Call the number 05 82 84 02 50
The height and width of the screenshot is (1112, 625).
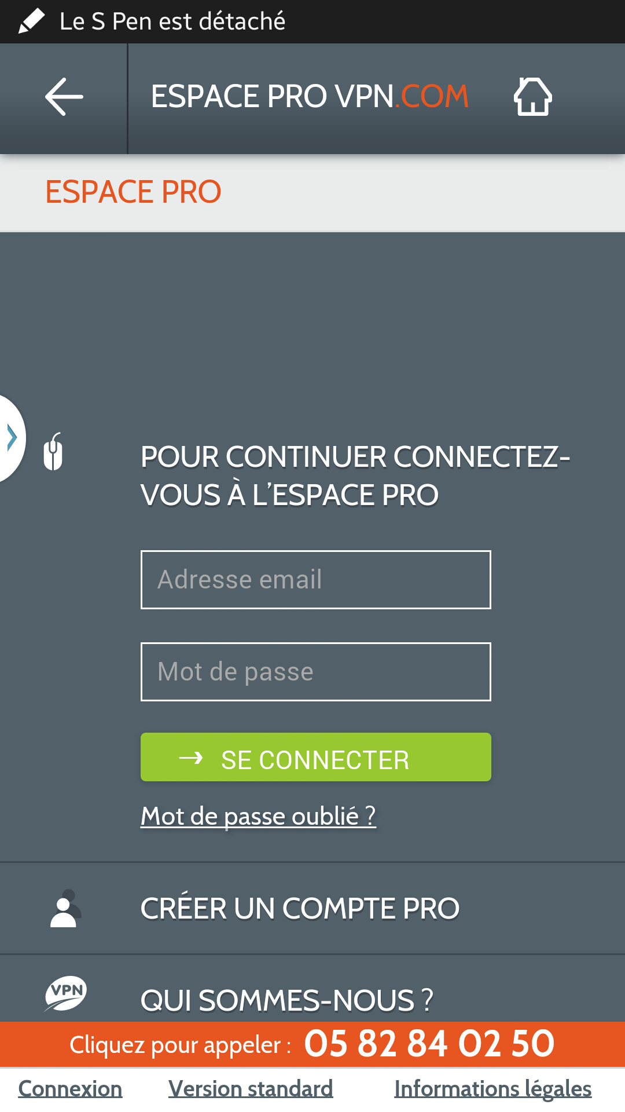pos(429,1044)
